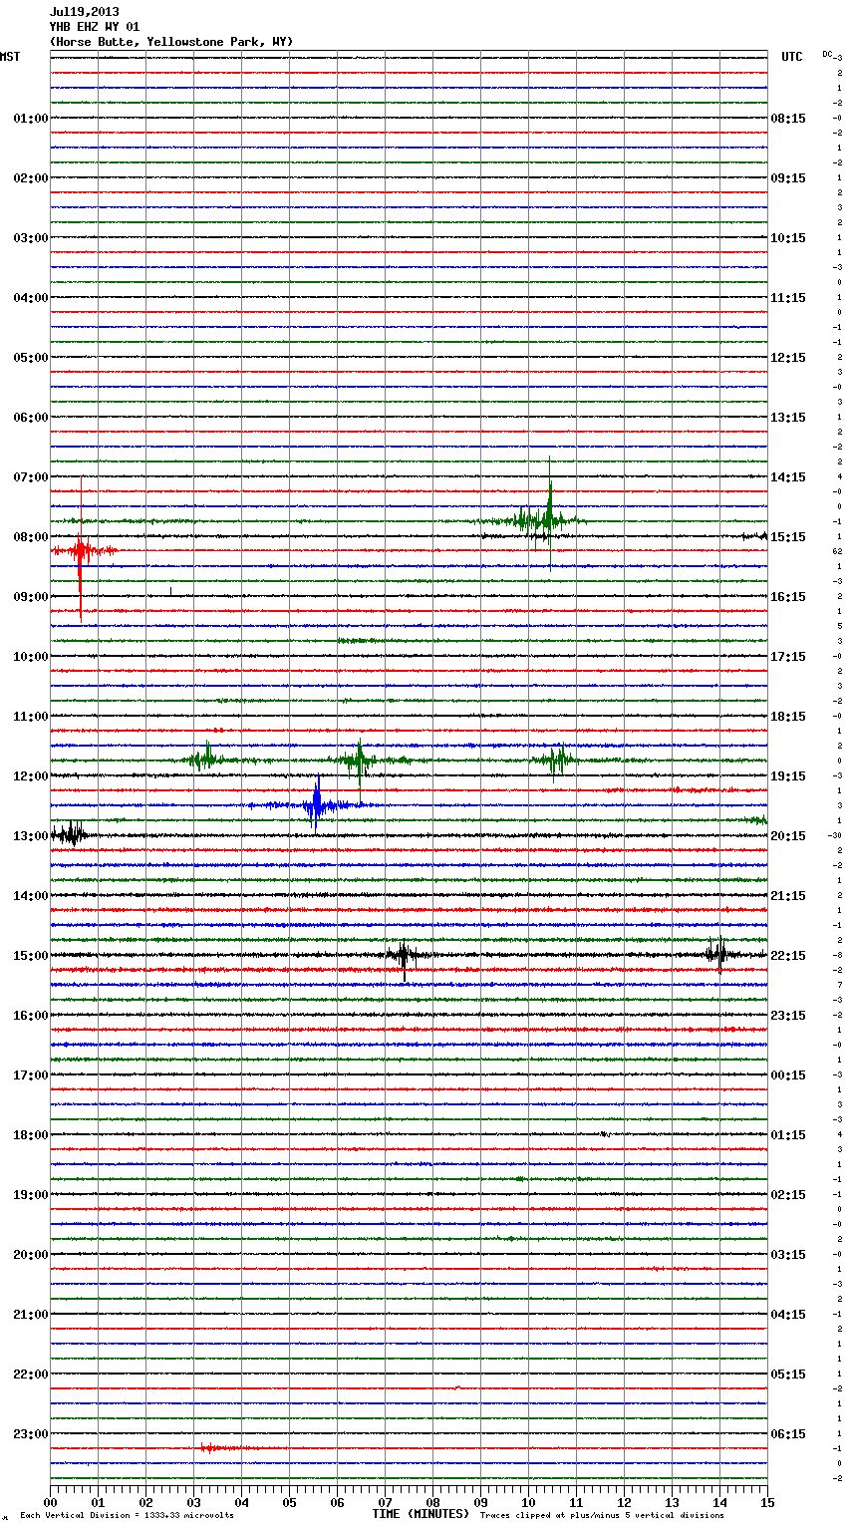Click minute "00" on the time axis
Viewport: 847px width, 1529px height.
50,1502
